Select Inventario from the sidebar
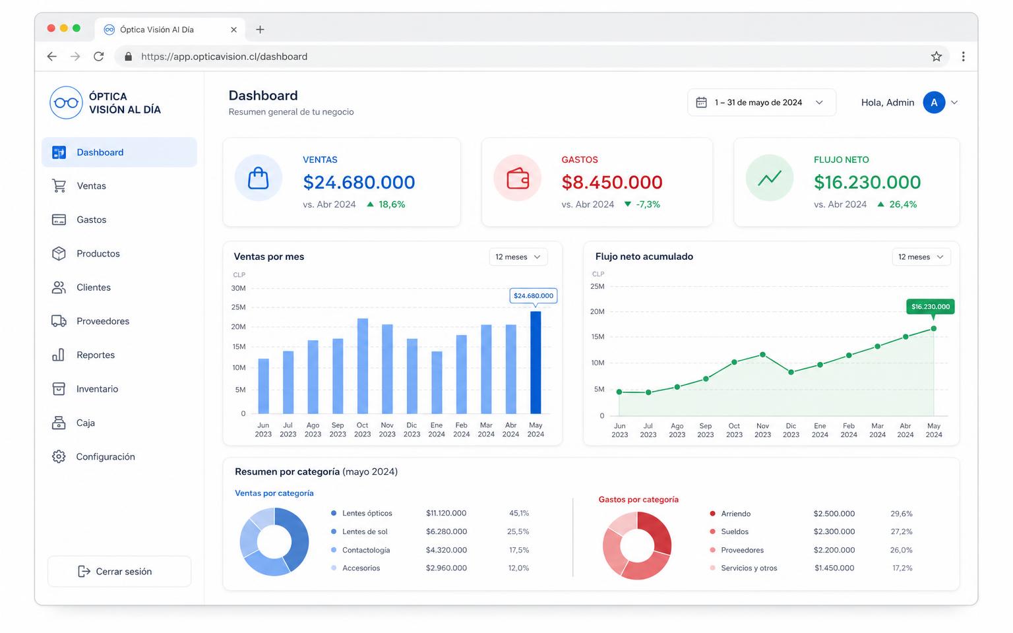 click(119, 389)
